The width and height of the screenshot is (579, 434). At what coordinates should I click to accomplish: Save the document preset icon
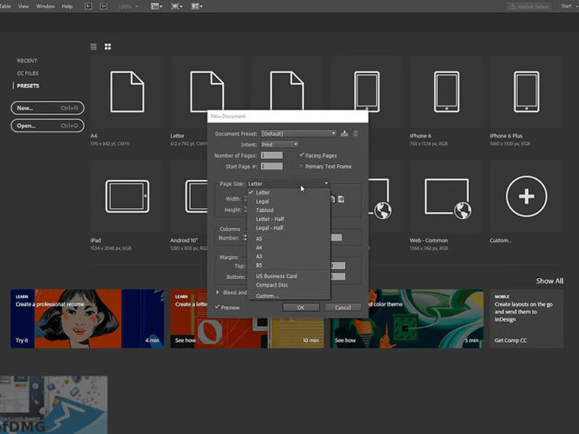344,133
